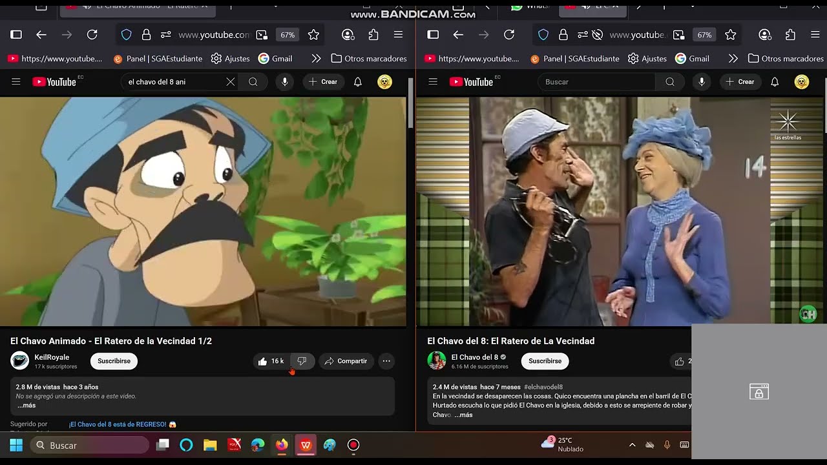Expand description with '...más' under El Chavo del 8 video
This screenshot has width=827, height=465.
click(x=463, y=415)
